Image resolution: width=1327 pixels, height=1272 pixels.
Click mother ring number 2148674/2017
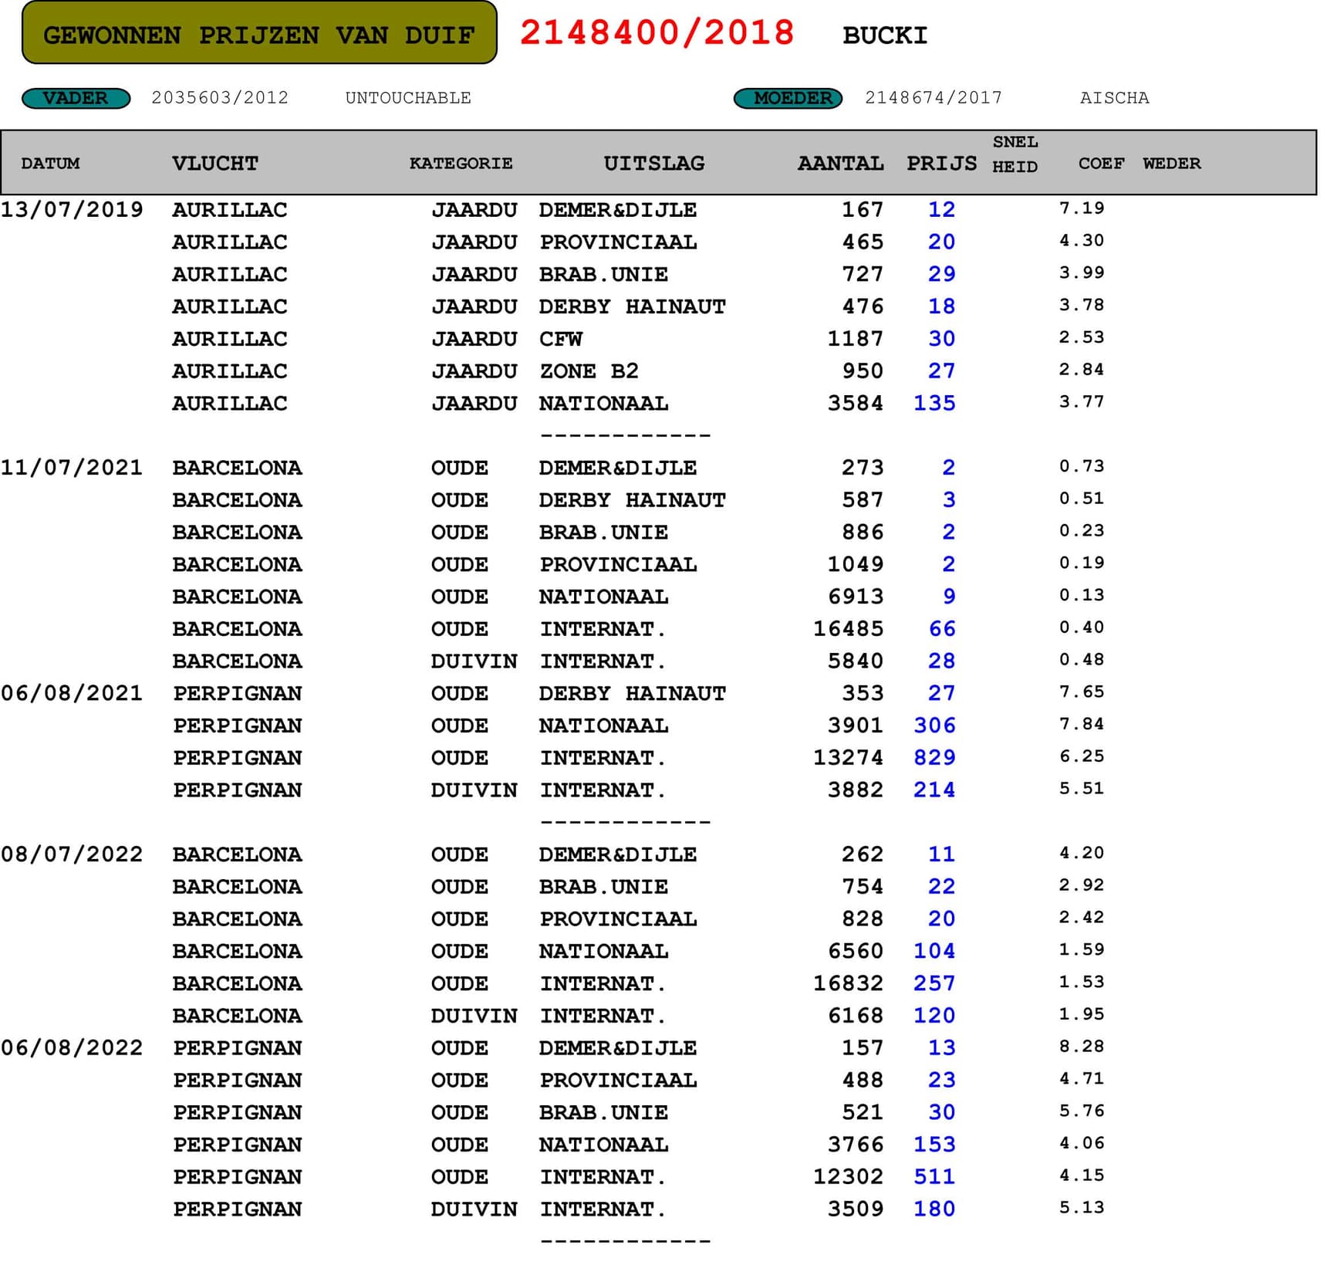coord(933,98)
